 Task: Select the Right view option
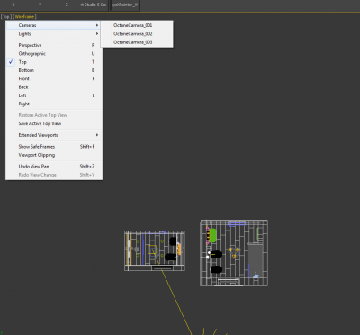point(54,104)
